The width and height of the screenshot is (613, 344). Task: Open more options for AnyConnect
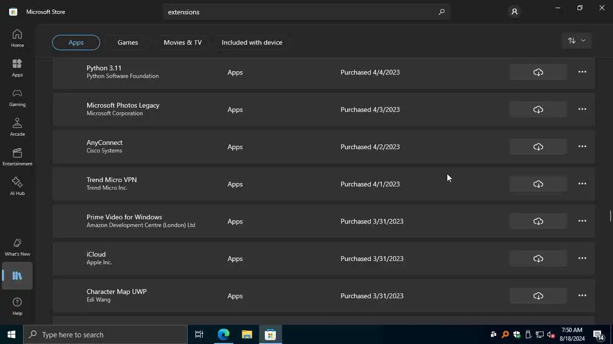(x=582, y=147)
